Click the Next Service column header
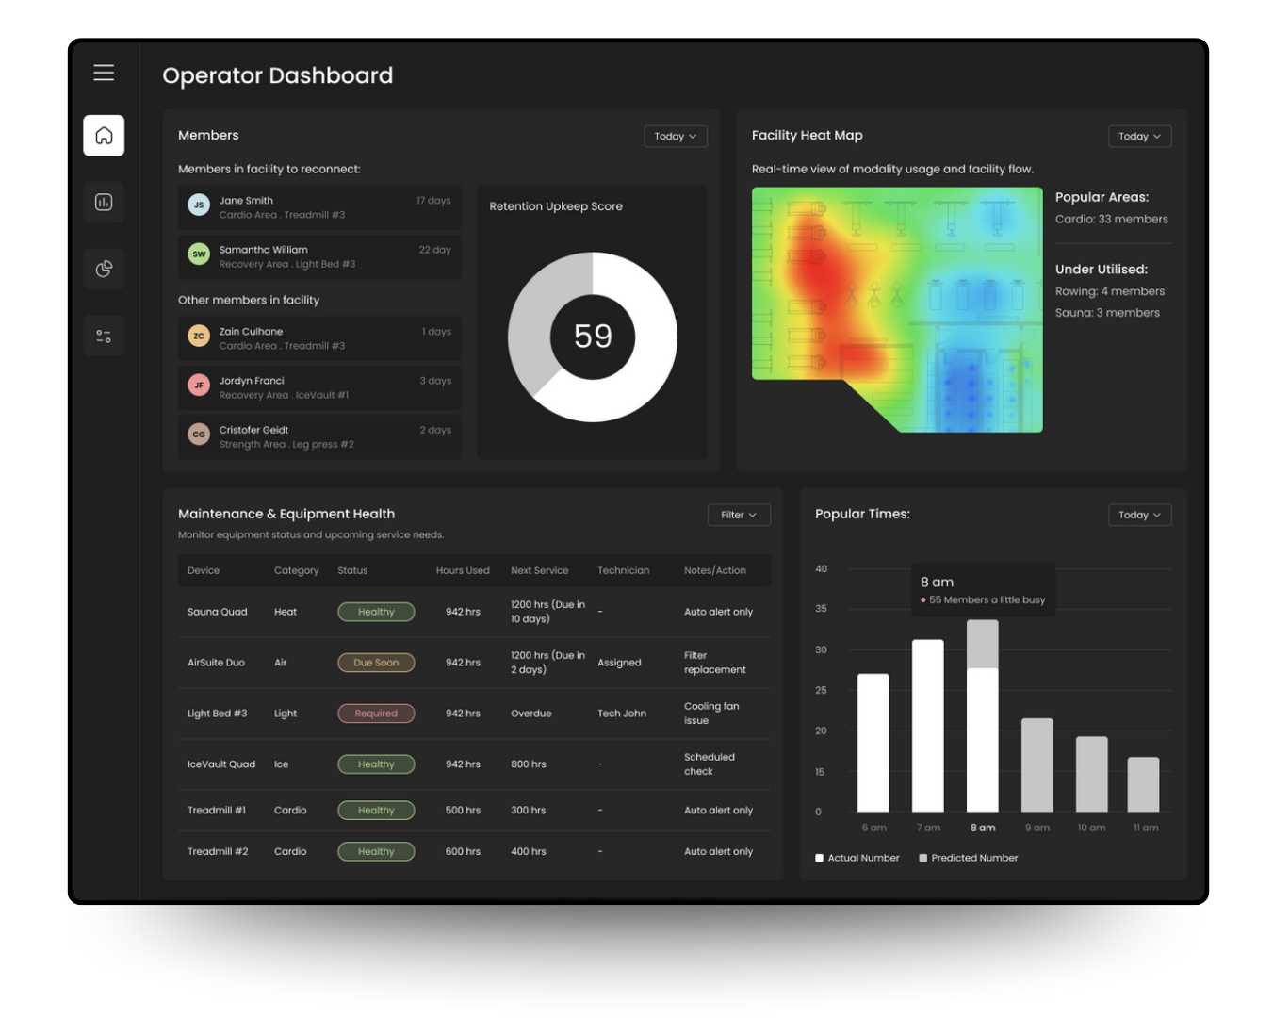This screenshot has width=1273, height=1018. [x=540, y=570]
